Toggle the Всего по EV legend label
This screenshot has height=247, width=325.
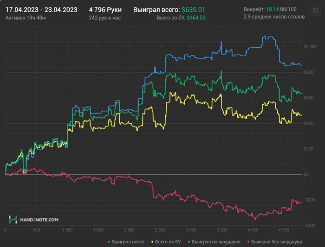168,241
